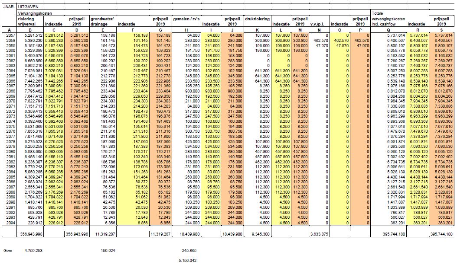Screen dimensions: 457x268
Task: Select the JAAR header cell
Action: (9, 7)
